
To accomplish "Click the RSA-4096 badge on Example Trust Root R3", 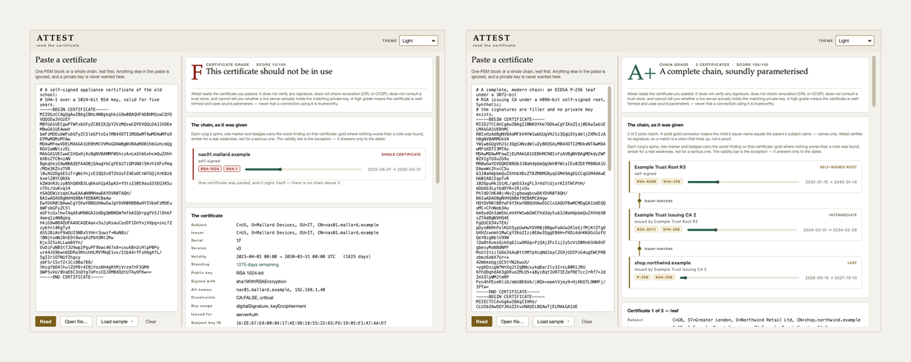I will (x=646, y=181).
